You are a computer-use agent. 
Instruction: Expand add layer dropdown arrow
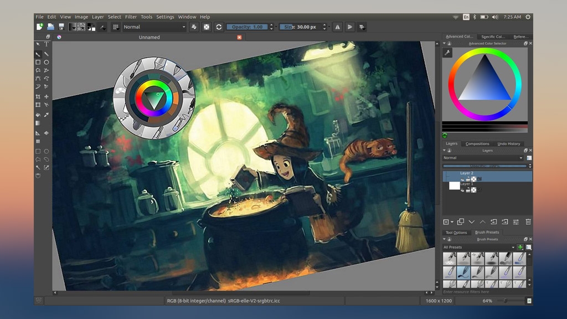pyautogui.click(x=452, y=222)
